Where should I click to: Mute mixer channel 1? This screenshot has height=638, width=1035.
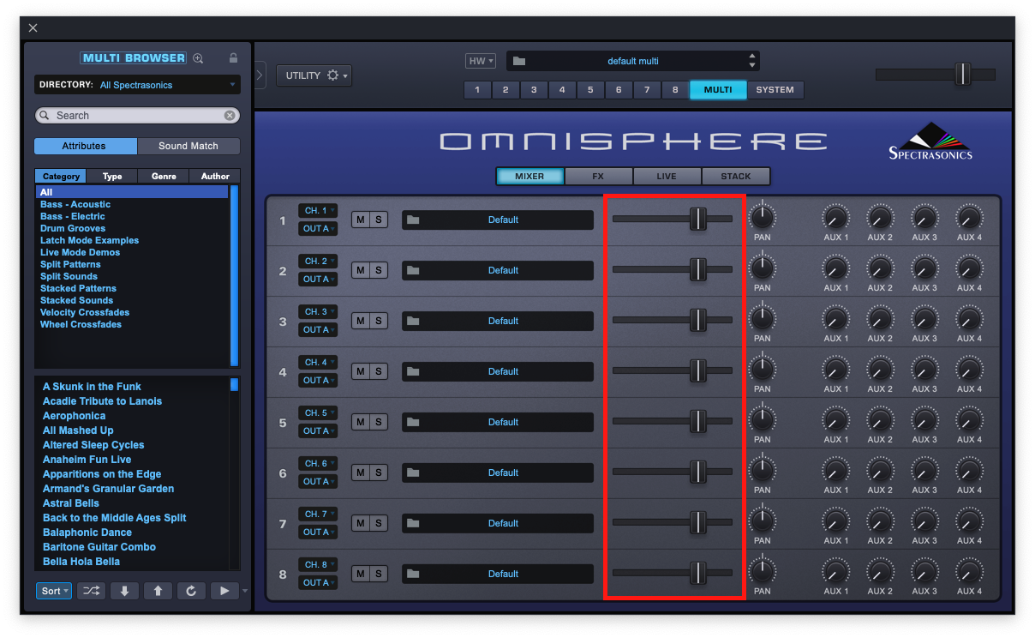point(361,220)
